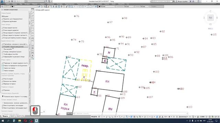Open the workspace dropdown in the title bar
This screenshot has width=220, height=123.
click(x=35, y=1)
